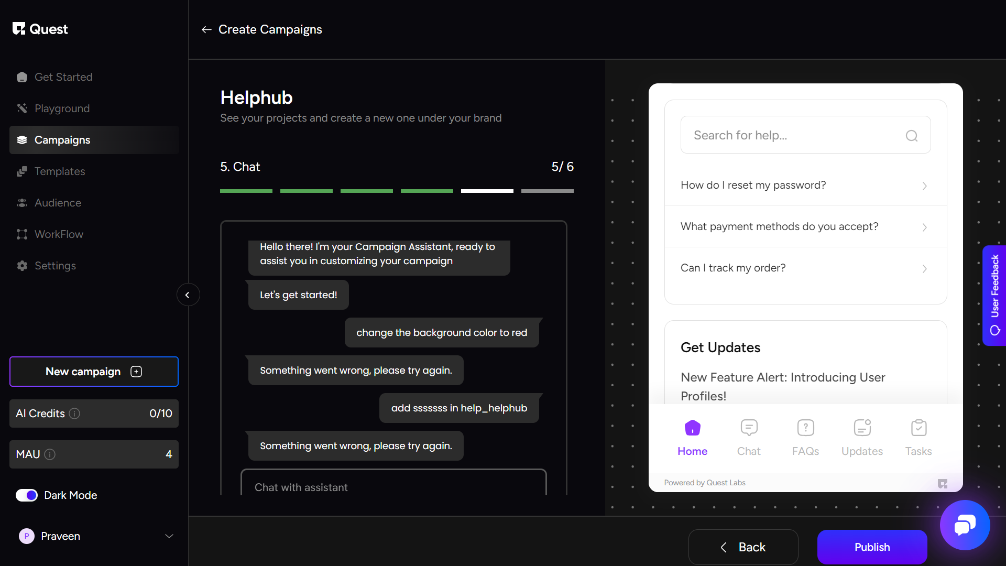Screen dimensions: 1006x566
Task: Click the Publish button
Action: [872, 547]
